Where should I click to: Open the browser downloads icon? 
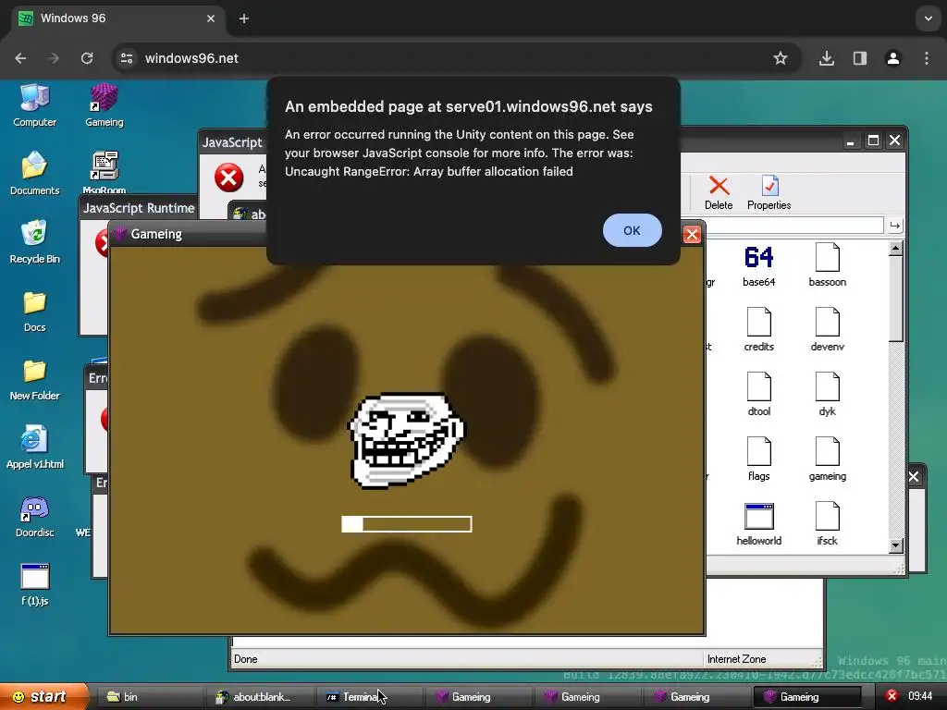pyautogui.click(x=826, y=58)
